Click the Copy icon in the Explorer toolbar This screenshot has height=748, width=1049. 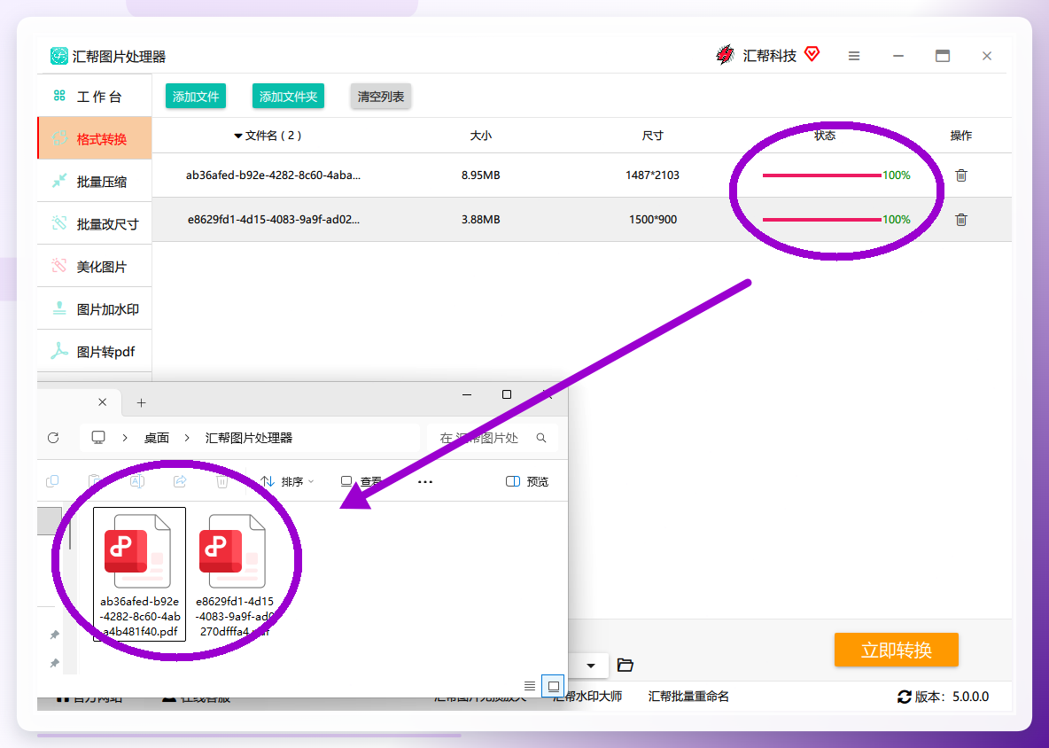point(52,481)
